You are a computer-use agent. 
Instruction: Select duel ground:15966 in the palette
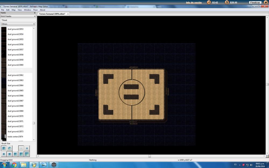coord(17,96)
